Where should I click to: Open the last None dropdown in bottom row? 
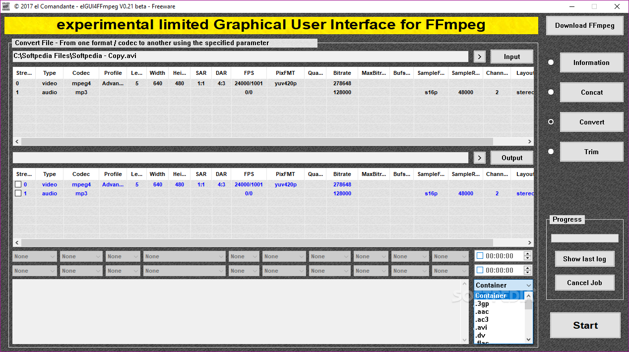[x=450, y=271]
